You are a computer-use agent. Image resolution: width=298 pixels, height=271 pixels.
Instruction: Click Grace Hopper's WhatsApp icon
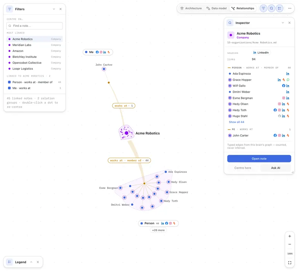(x=288, y=80)
